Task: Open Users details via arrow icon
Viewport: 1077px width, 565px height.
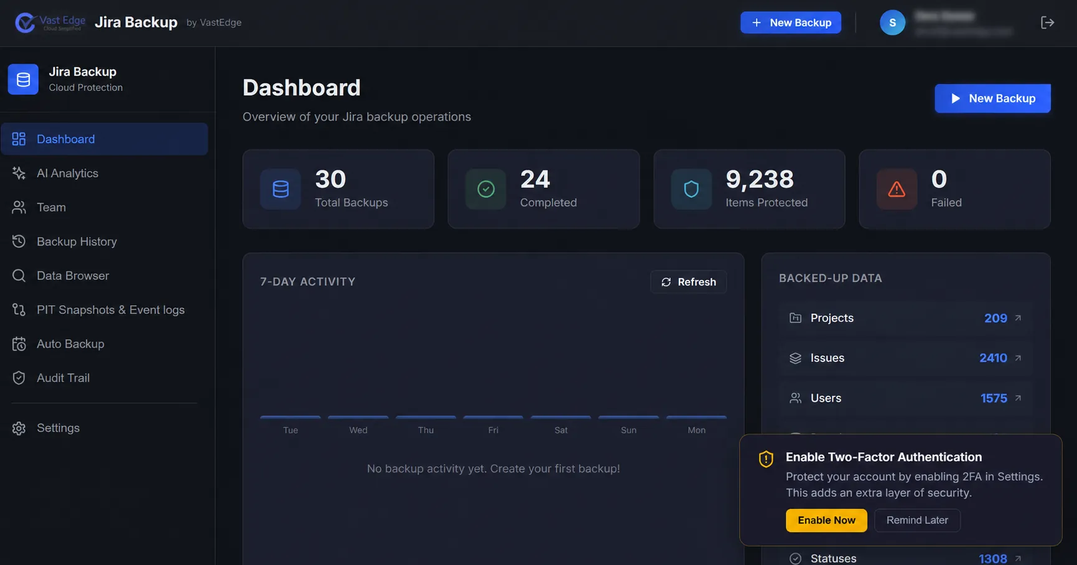Action: (x=1018, y=398)
